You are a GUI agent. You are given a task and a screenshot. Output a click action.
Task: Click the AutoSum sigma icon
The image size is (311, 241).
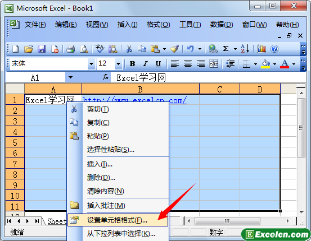coord(226,49)
